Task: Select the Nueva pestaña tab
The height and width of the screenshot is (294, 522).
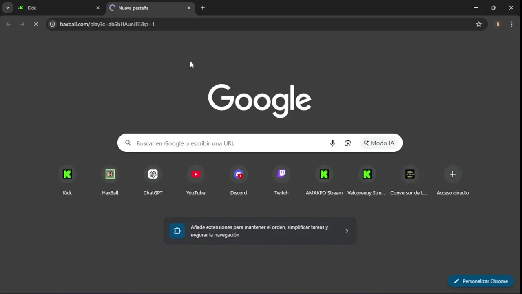Action: click(150, 8)
